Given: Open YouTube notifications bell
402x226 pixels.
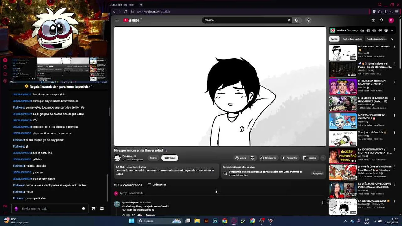Looking at the screenshot, I should coord(381,20).
